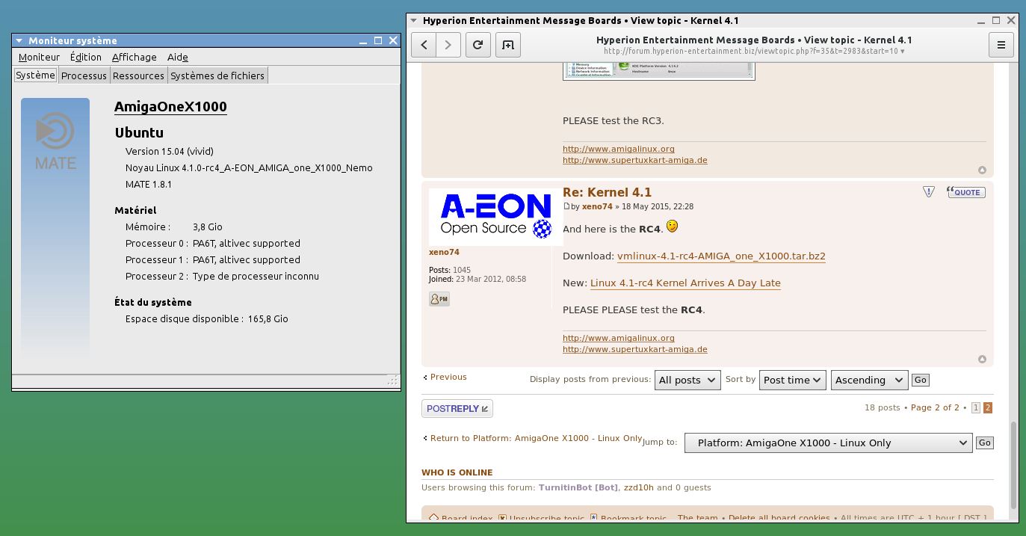The image size is (1026, 536).
Task: Open the Affichage menu
Action: coord(134,57)
